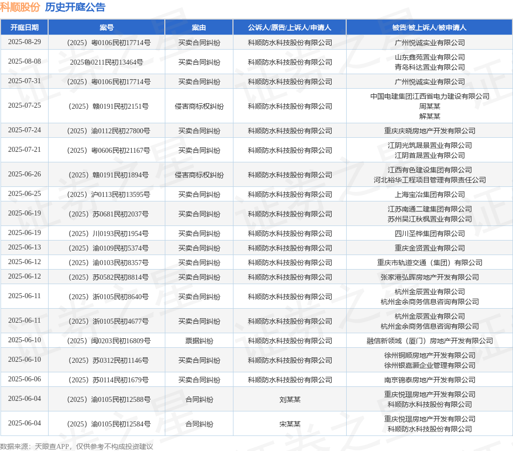Click defendant 张家港弘晖房地产开发有限公司
This screenshot has height=451, width=513.
(x=429, y=277)
